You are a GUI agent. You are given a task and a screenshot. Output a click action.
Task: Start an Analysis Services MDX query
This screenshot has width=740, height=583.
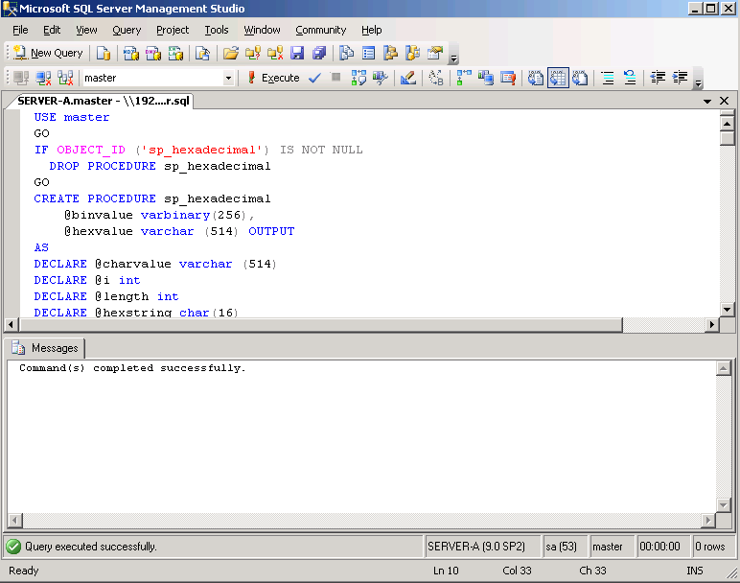129,54
